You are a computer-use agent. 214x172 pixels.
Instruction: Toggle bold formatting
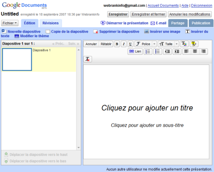tap(117, 44)
